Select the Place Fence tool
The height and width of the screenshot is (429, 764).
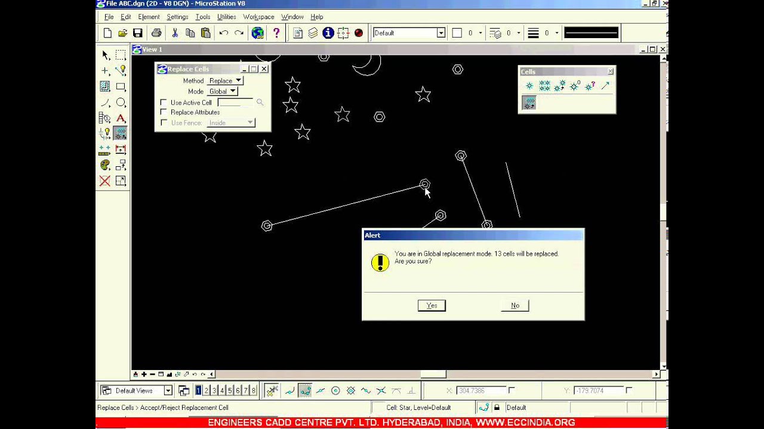coord(121,55)
